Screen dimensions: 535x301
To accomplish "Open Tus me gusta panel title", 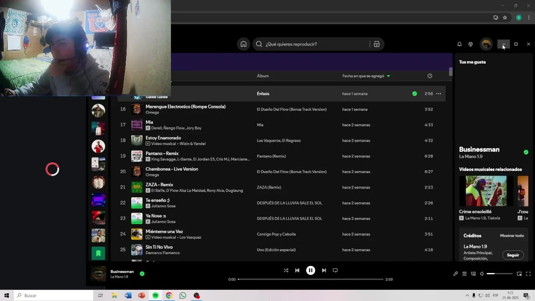I will coord(472,62).
